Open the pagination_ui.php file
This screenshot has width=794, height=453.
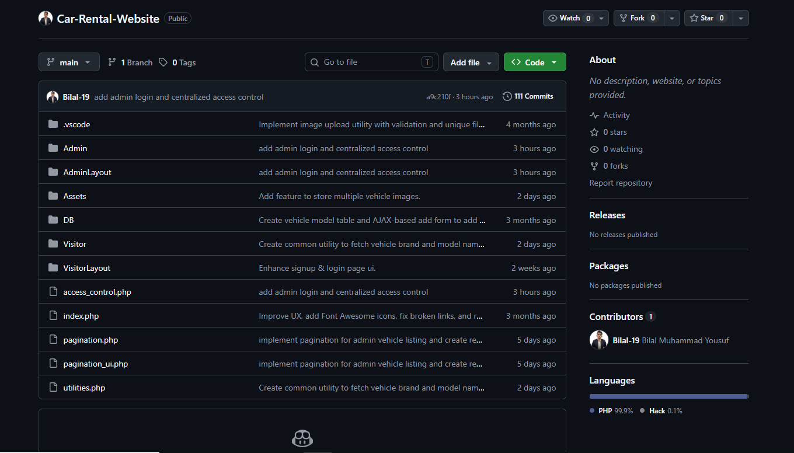pos(96,364)
